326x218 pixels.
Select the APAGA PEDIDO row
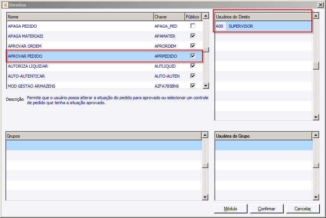coord(105,26)
